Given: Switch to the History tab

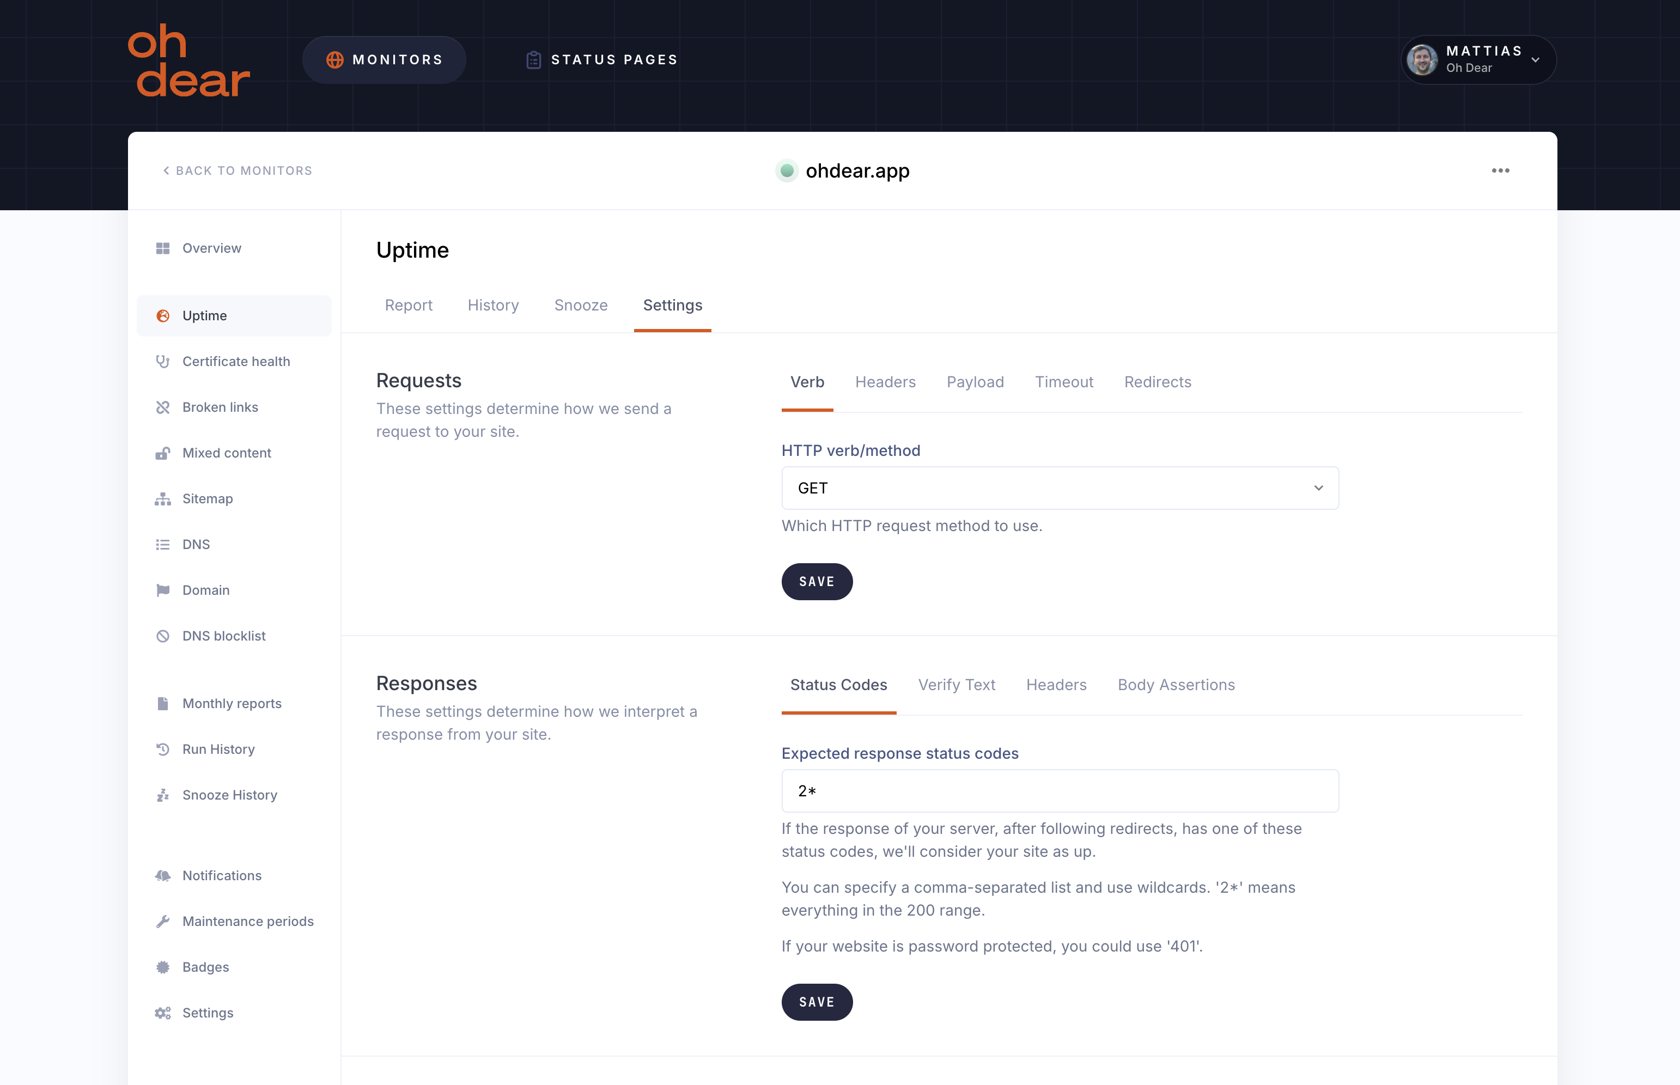Looking at the screenshot, I should [494, 305].
